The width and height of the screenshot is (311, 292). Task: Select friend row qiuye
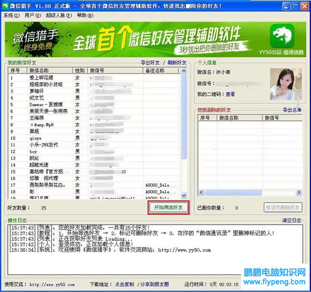pos(94,138)
